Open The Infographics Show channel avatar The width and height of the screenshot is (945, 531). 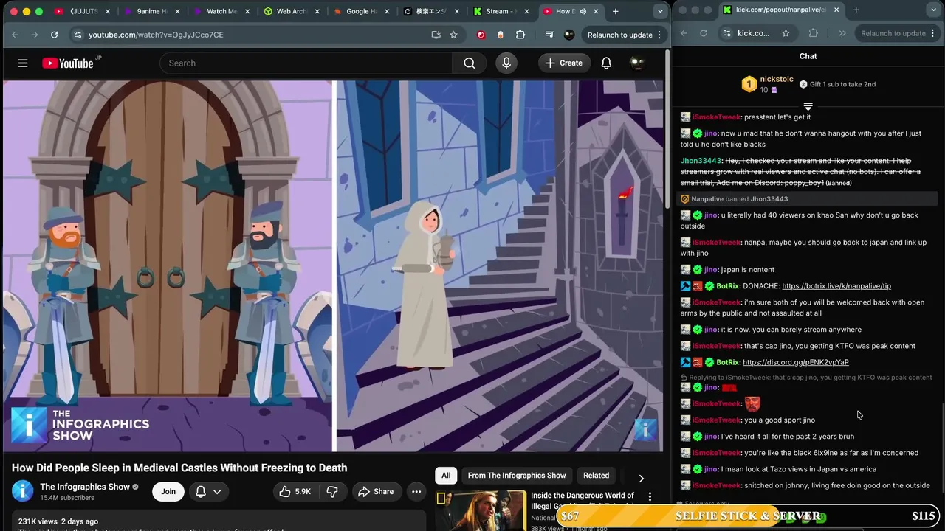[23, 491]
